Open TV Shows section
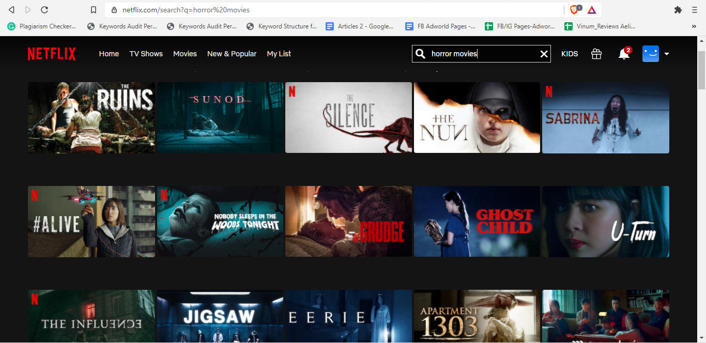706x343 pixels. pyautogui.click(x=146, y=54)
